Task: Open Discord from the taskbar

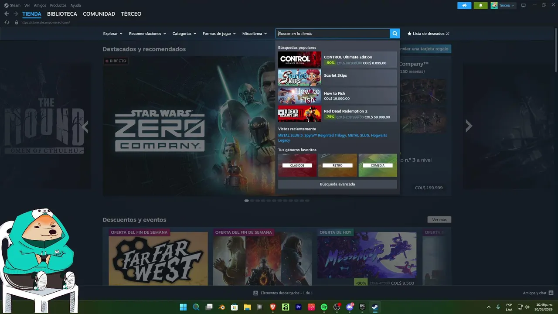Action: coord(350,307)
